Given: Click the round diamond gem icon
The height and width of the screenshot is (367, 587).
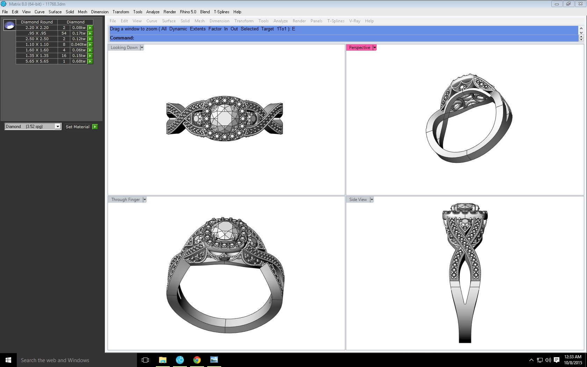Looking at the screenshot, I should (x=9, y=25).
